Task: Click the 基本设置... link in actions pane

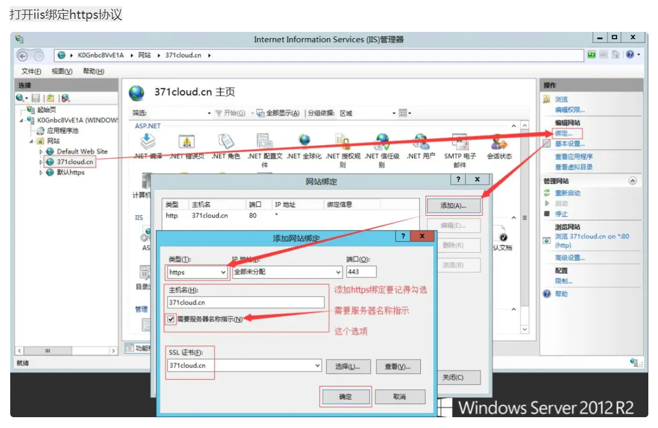Action: [569, 143]
